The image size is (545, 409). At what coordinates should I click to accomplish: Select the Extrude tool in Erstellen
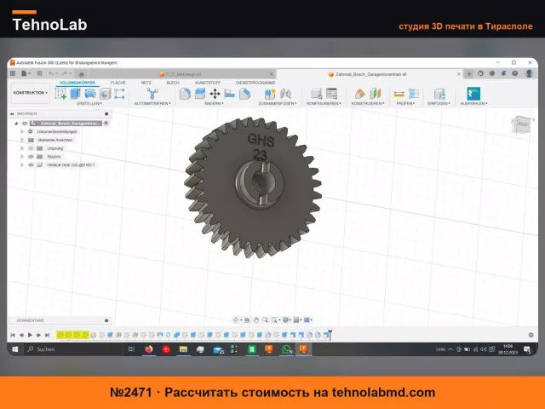pos(76,94)
